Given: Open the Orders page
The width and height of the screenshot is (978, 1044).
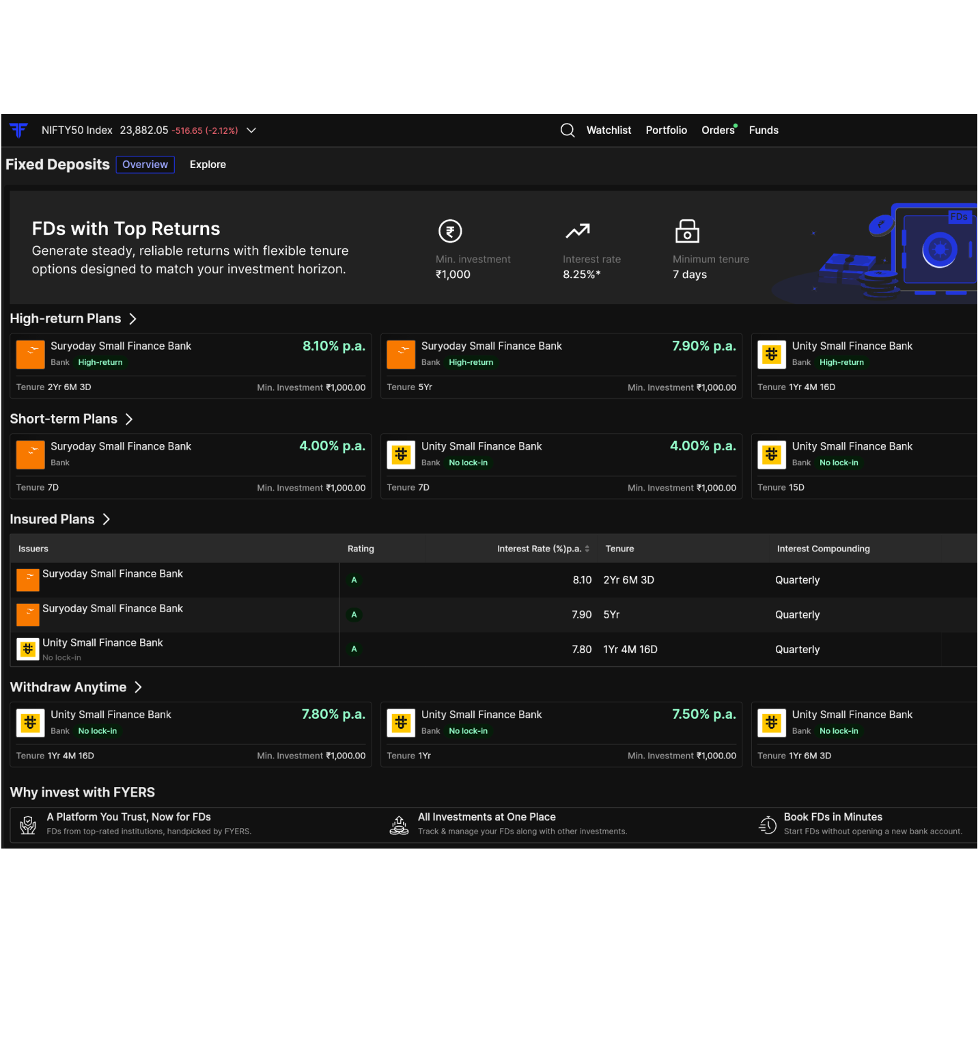Looking at the screenshot, I should pos(718,130).
